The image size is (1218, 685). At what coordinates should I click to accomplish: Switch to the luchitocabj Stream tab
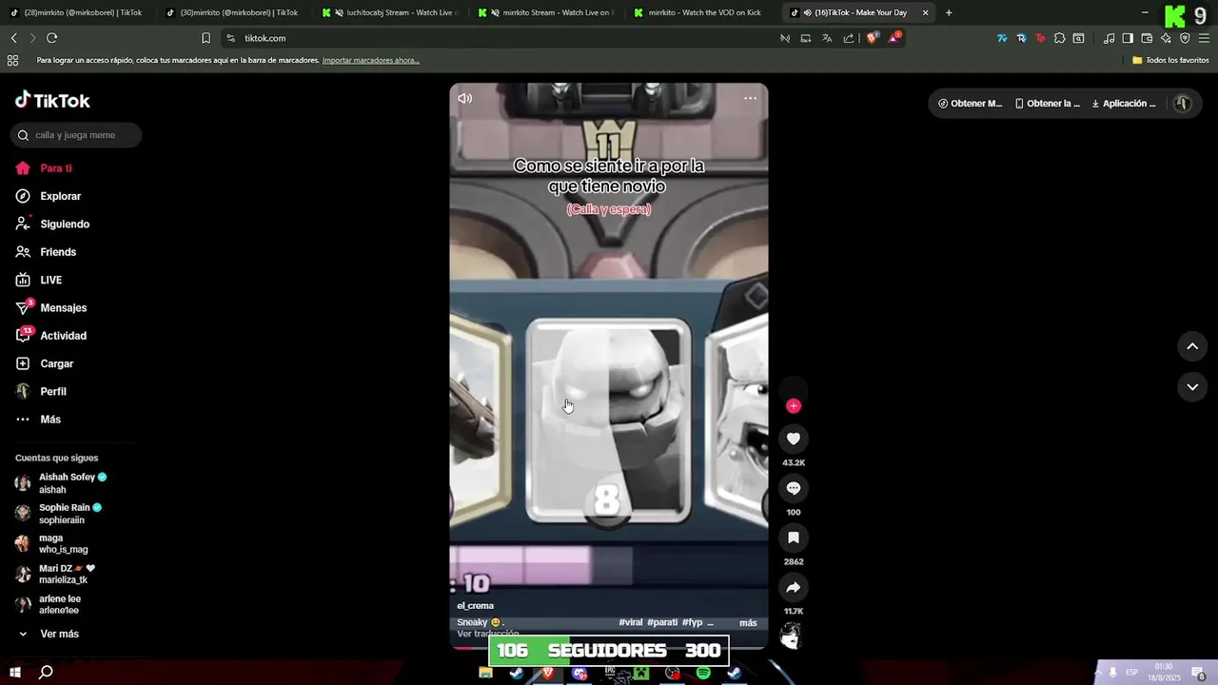pyautogui.click(x=390, y=12)
